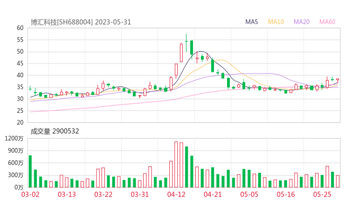Click the price axis value 25
Image resolution: width=345 pixels, height=205 pixels.
(20, 111)
